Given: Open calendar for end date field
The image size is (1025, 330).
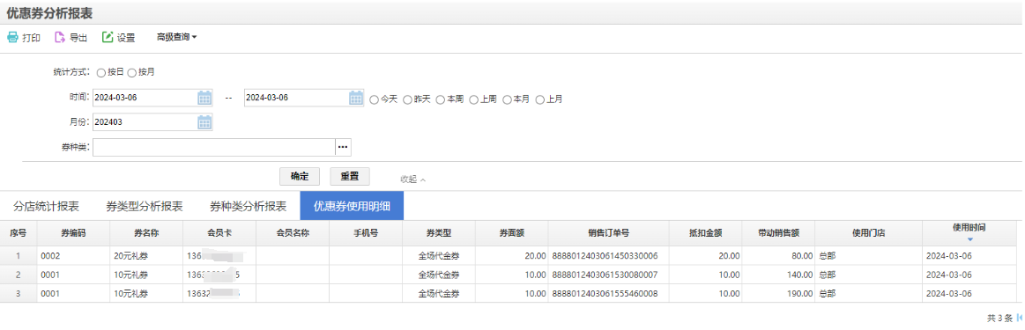Looking at the screenshot, I should point(356,98).
